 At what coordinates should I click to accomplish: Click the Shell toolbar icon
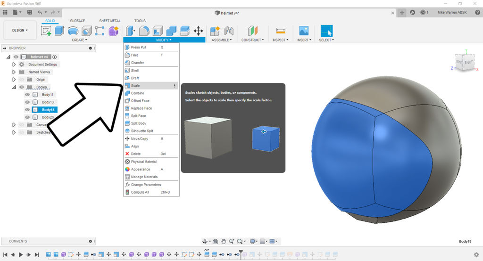(158, 31)
